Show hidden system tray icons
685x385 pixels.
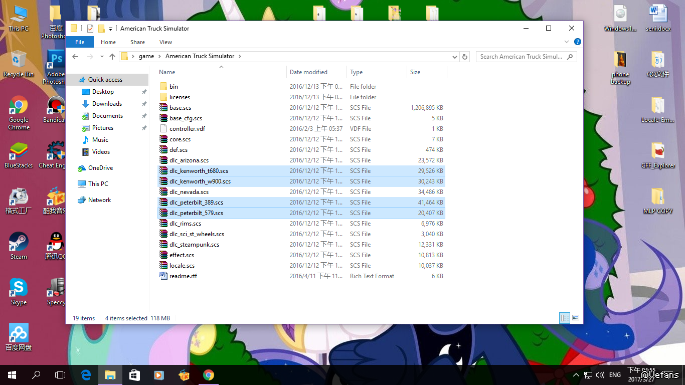coord(576,375)
